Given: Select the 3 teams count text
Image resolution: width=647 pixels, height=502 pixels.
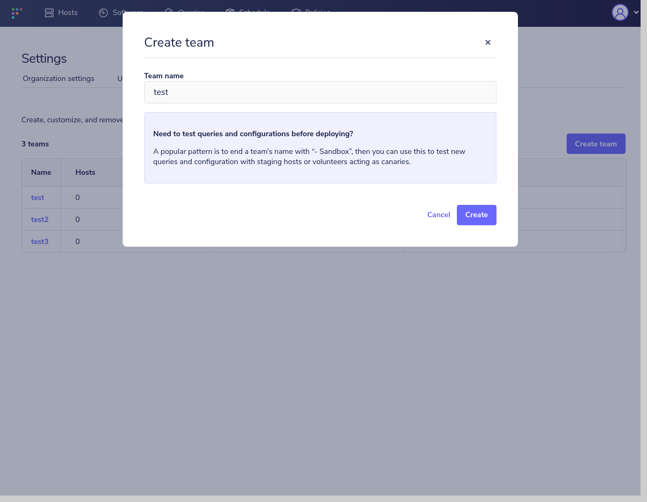Looking at the screenshot, I should (x=35, y=144).
